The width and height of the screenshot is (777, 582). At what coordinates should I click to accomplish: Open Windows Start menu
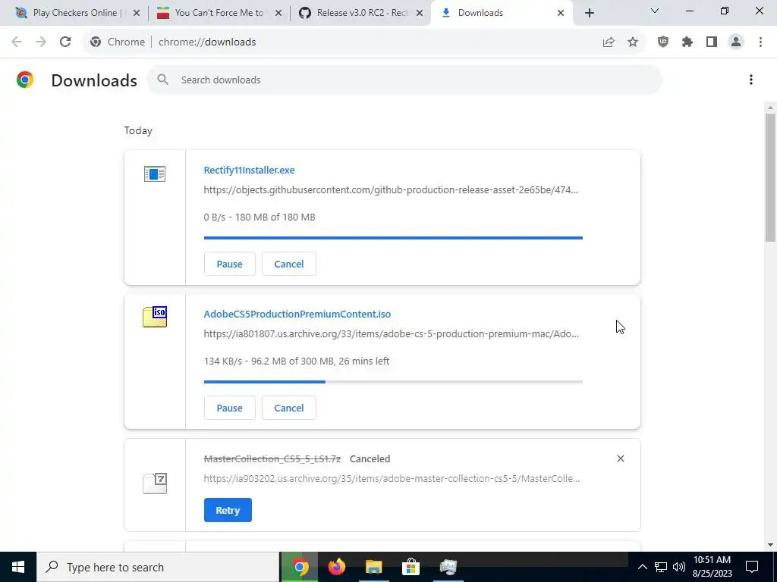tap(18, 567)
